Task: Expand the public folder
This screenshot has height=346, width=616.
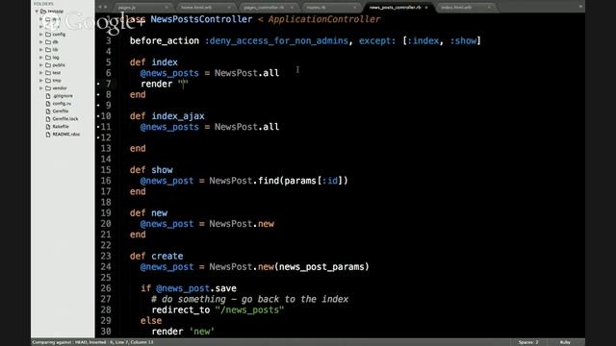Action: [40, 65]
